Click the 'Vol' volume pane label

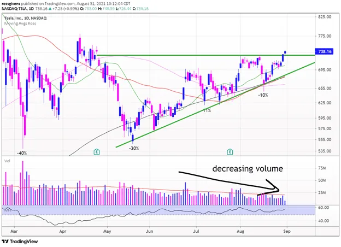tap(7, 161)
